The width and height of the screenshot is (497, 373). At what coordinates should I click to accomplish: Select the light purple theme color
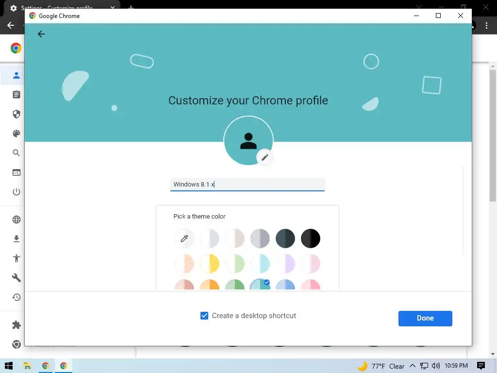click(x=285, y=264)
